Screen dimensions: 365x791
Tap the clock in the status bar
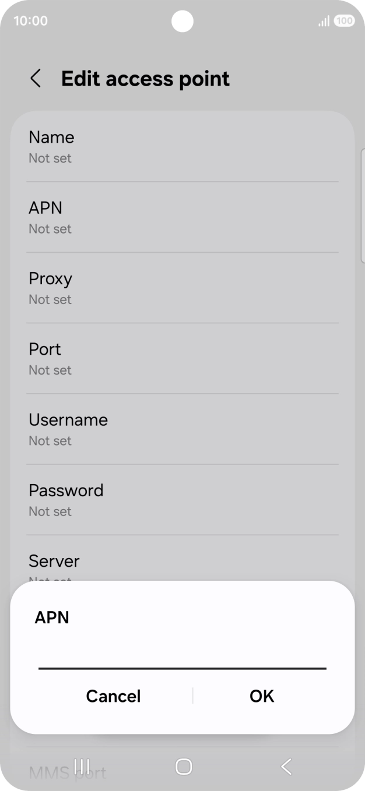coord(30,20)
